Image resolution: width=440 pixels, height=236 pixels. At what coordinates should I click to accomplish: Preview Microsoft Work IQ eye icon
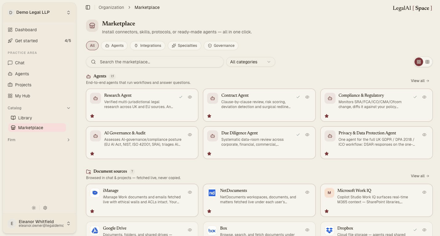point(424,192)
